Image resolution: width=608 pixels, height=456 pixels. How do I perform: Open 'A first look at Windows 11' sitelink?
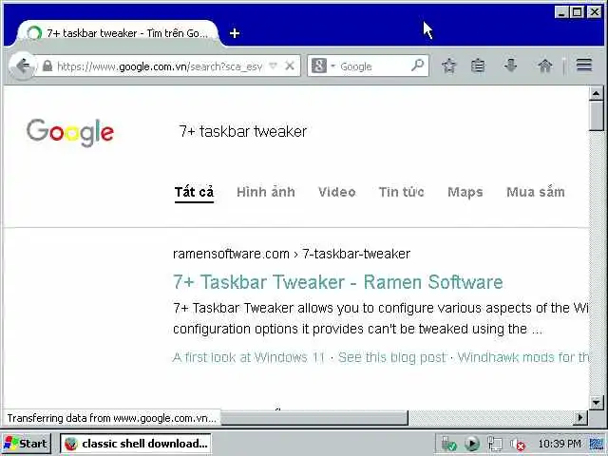(249, 357)
